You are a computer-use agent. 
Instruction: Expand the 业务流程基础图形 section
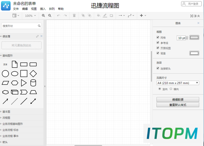pos(22,124)
